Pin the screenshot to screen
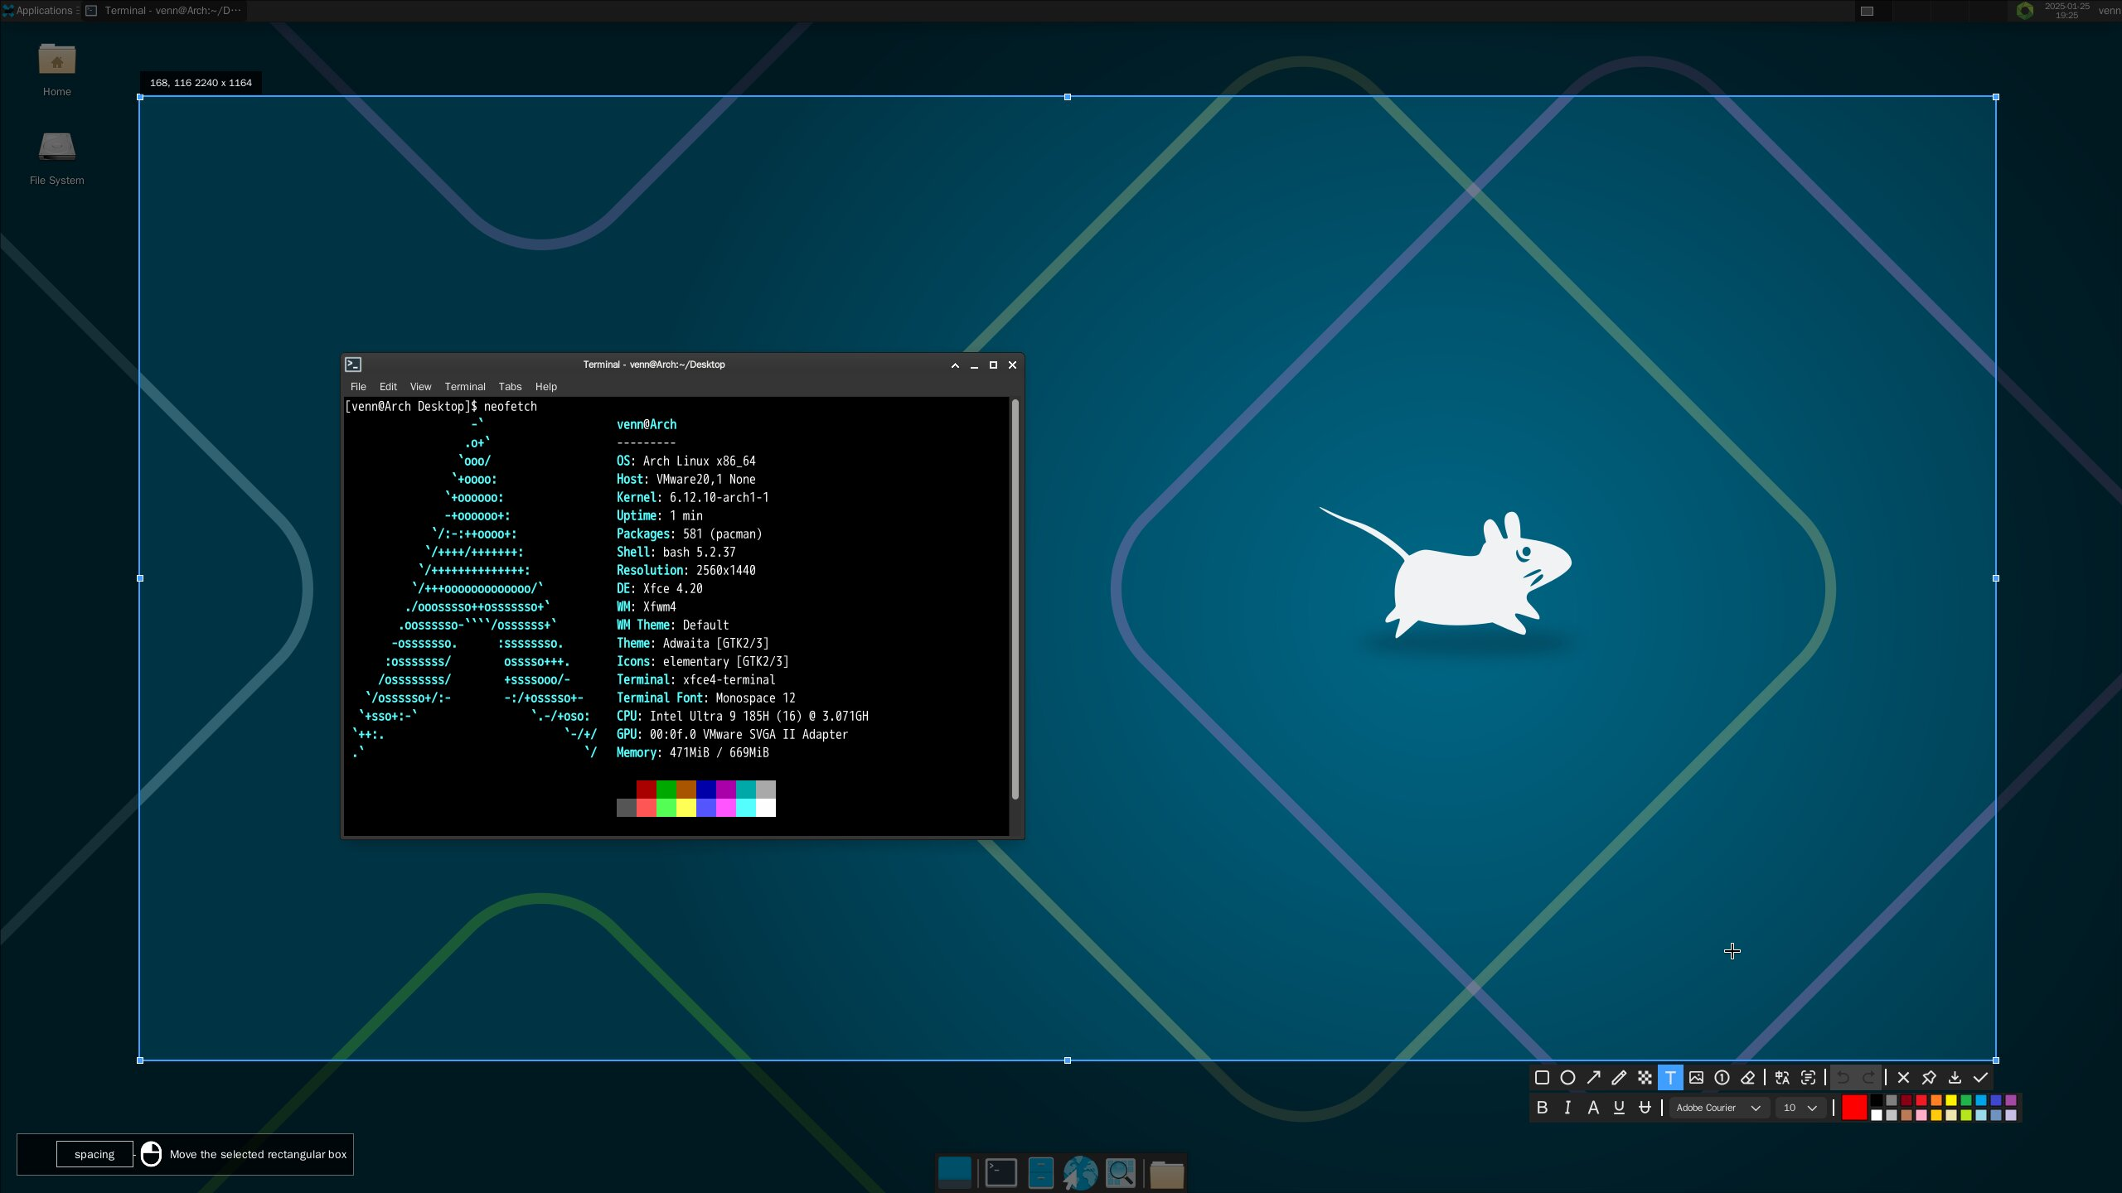This screenshot has width=2122, height=1193. tap(1929, 1078)
